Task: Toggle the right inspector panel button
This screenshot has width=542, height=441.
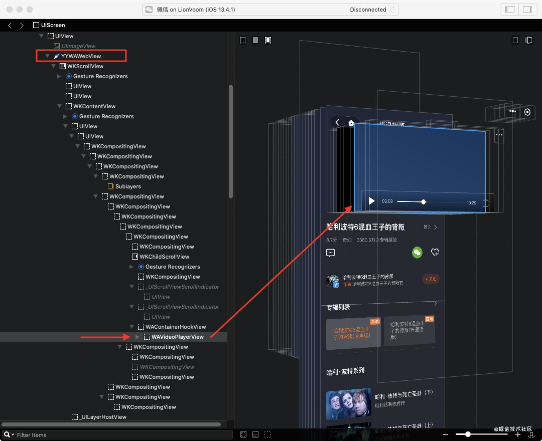Action: coord(527,10)
